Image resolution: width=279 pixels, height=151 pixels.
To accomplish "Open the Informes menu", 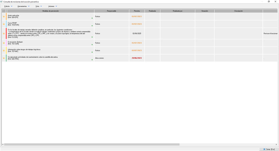I will click(53, 6).
